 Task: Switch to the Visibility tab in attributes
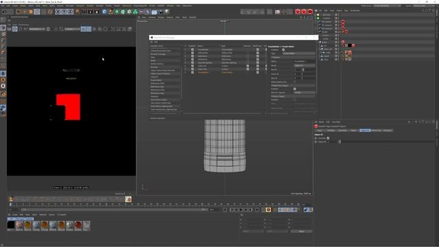(331, 130)
